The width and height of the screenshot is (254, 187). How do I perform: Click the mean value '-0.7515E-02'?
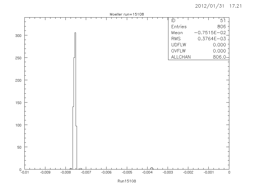click(210, 33)
